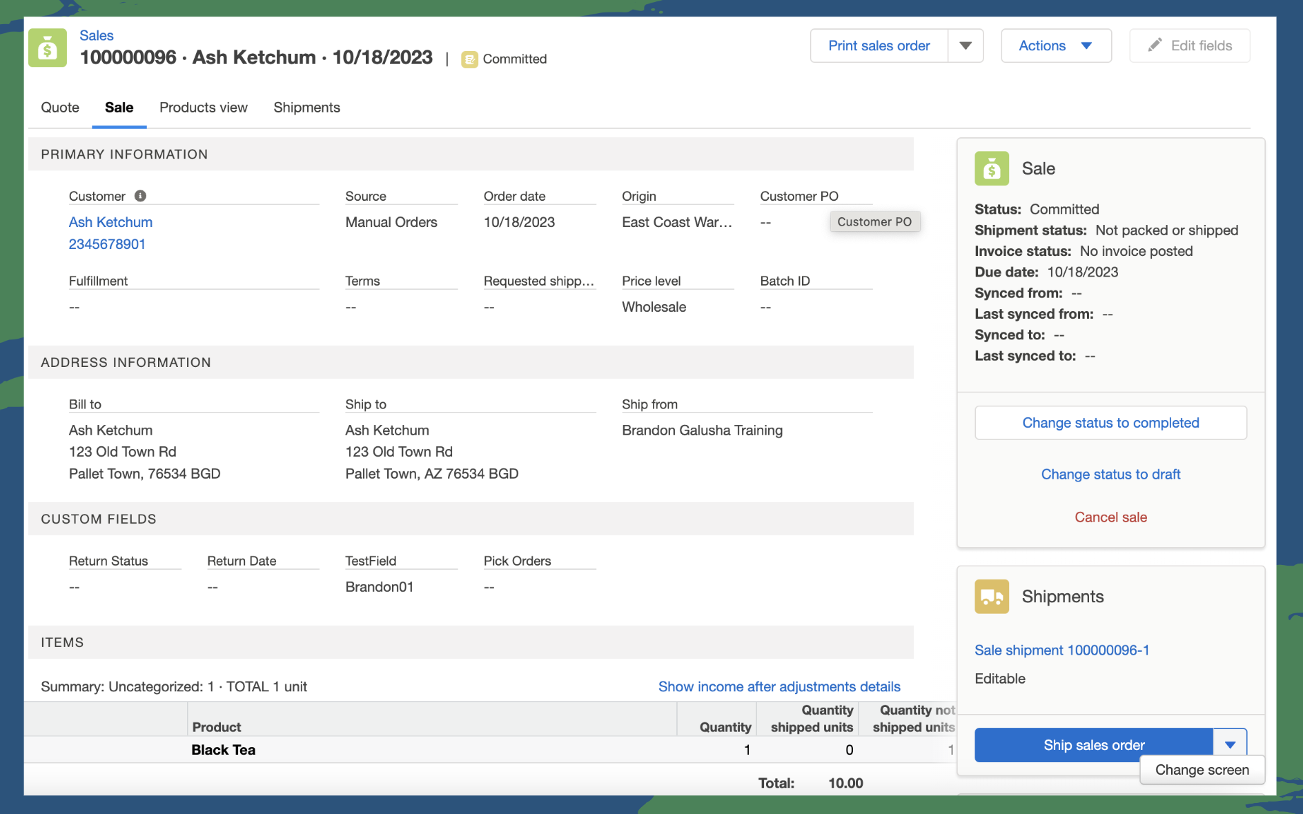1303x814 pixels.
Task: Click the Batch ID field label
Action: (785, 281)
